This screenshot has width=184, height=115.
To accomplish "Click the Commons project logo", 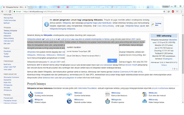I will (31, 94).
